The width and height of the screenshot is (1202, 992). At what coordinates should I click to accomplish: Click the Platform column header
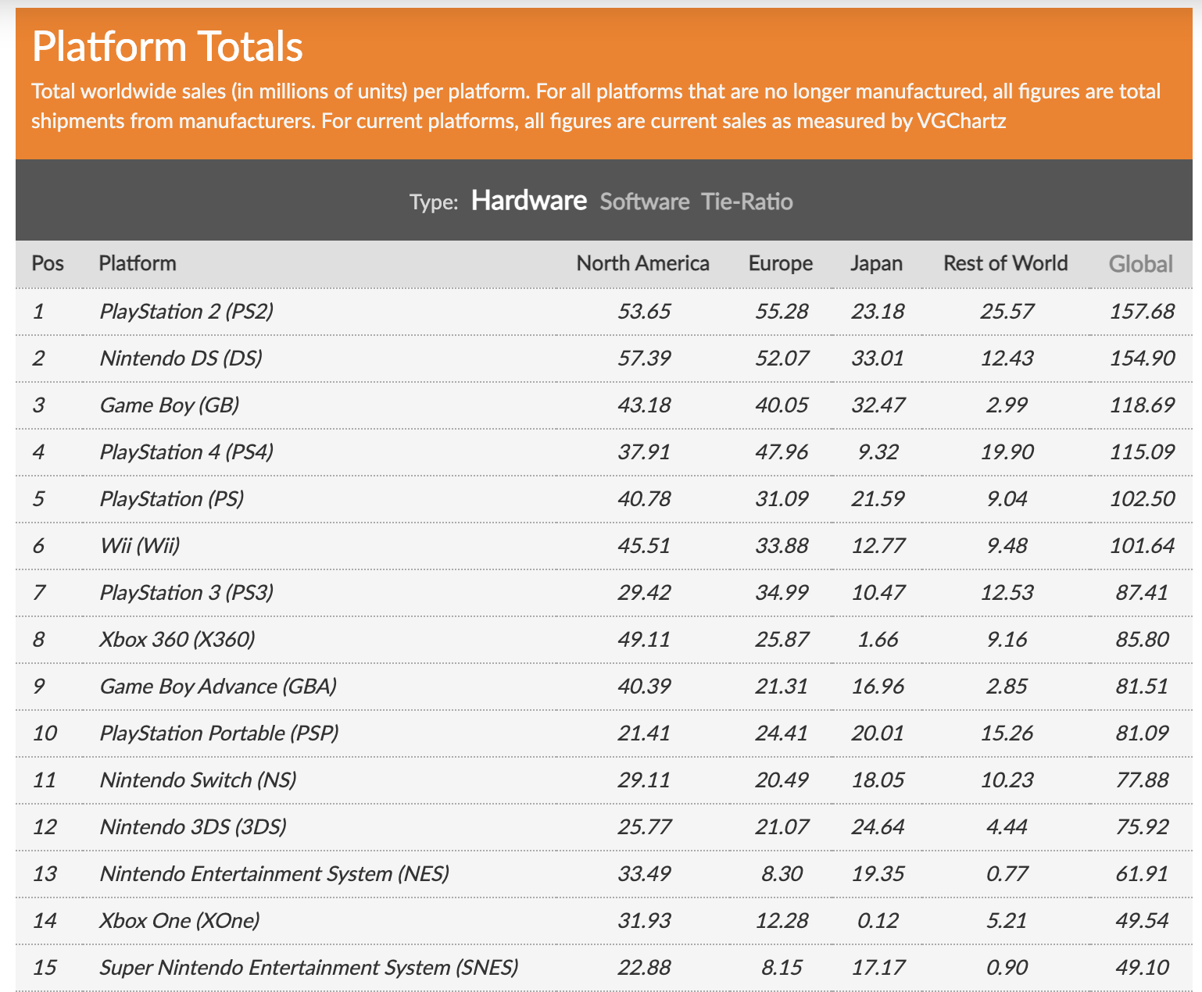tap(138, 263)
